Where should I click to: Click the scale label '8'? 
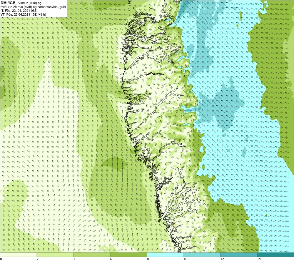click(148, 259)
